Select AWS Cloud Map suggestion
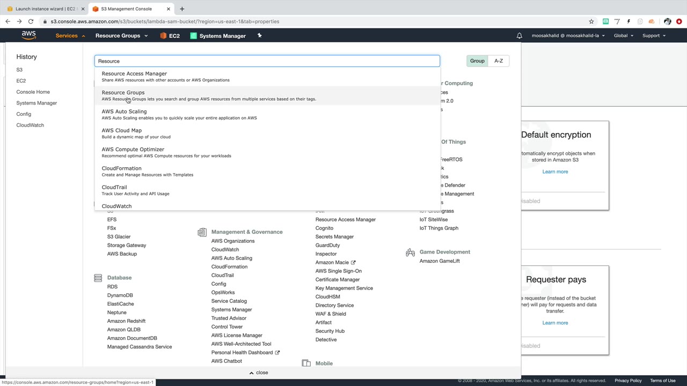Screen dimensions: 687x386 coord(267,133)
